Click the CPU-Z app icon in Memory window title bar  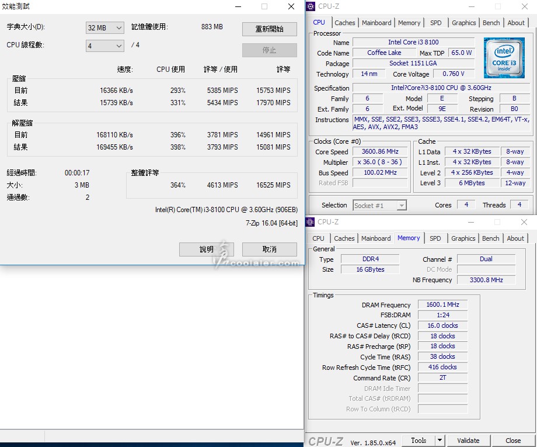(x=310, y=222)
